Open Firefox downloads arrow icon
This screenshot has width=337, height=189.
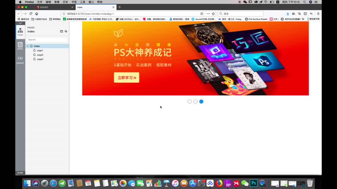(287, 14)
